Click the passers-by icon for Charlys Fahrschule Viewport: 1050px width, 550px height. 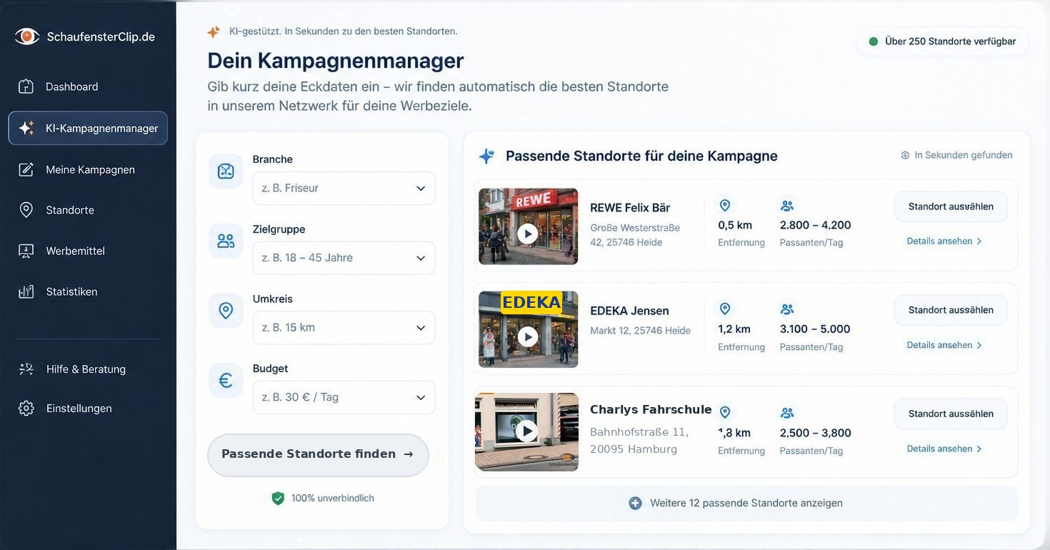point(787,413)
